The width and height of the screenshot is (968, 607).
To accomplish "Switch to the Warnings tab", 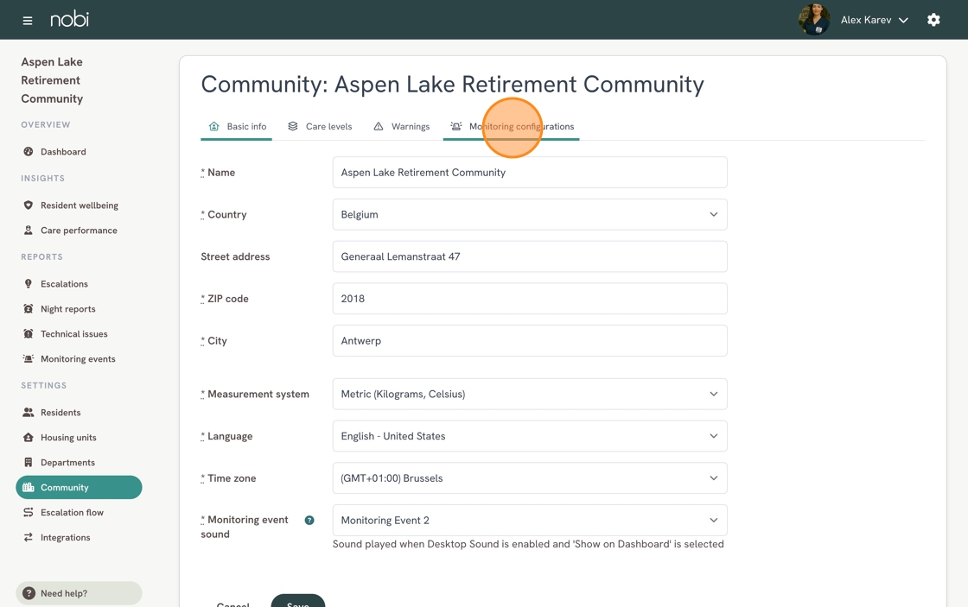I will 401,126.
